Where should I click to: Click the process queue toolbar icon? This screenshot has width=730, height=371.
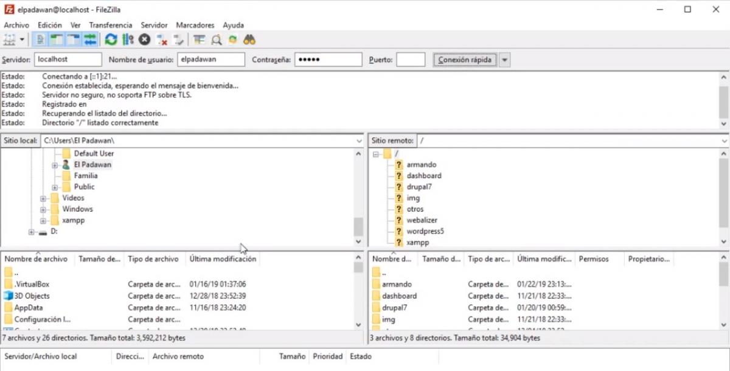click(128, 40)
